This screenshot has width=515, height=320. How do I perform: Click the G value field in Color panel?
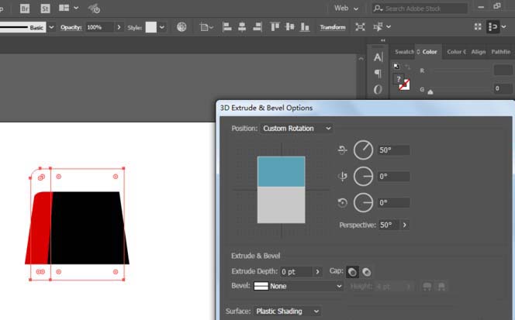[x=503, y=88]
